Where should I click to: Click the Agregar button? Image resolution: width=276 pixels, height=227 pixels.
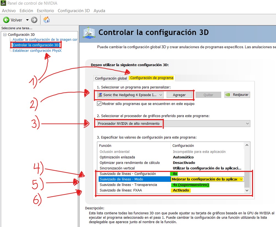179,95
